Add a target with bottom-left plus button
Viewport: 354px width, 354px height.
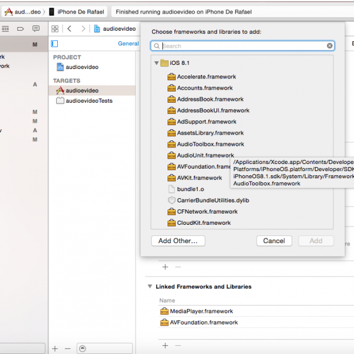click(55, 349)
